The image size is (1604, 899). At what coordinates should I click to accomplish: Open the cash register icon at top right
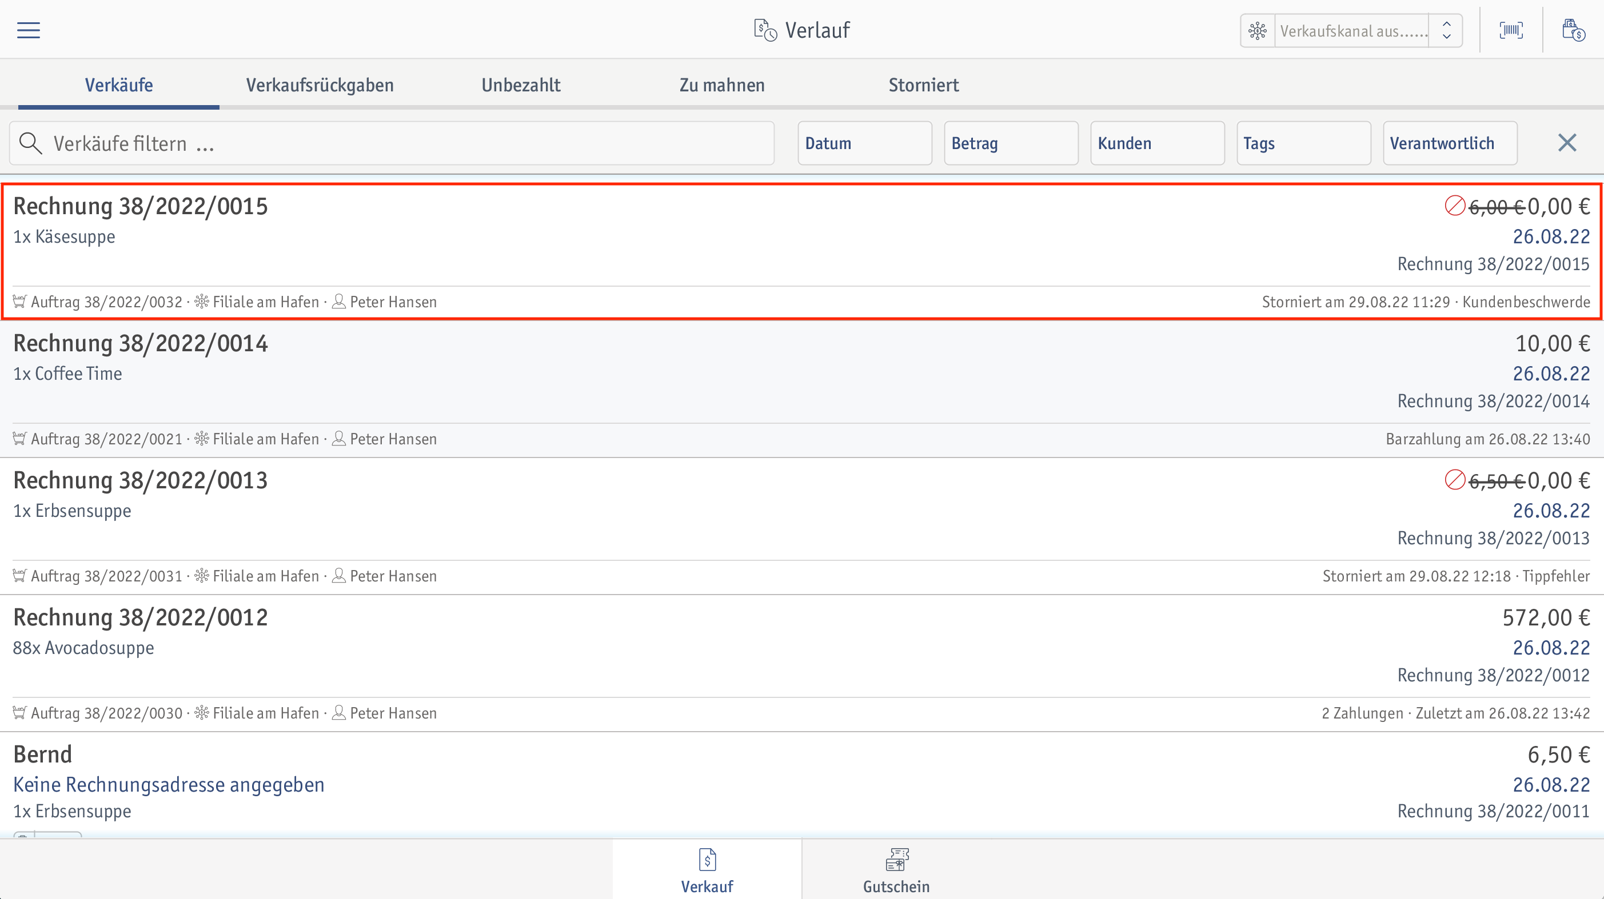pos(1574,30)
